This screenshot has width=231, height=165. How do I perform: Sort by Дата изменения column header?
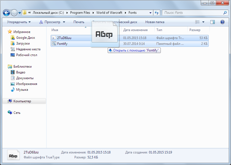(x=135, y=30)
